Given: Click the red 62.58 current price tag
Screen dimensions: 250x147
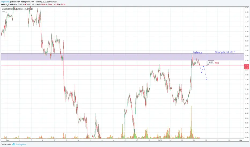Looking at the screenshot, I should (246, 65).
